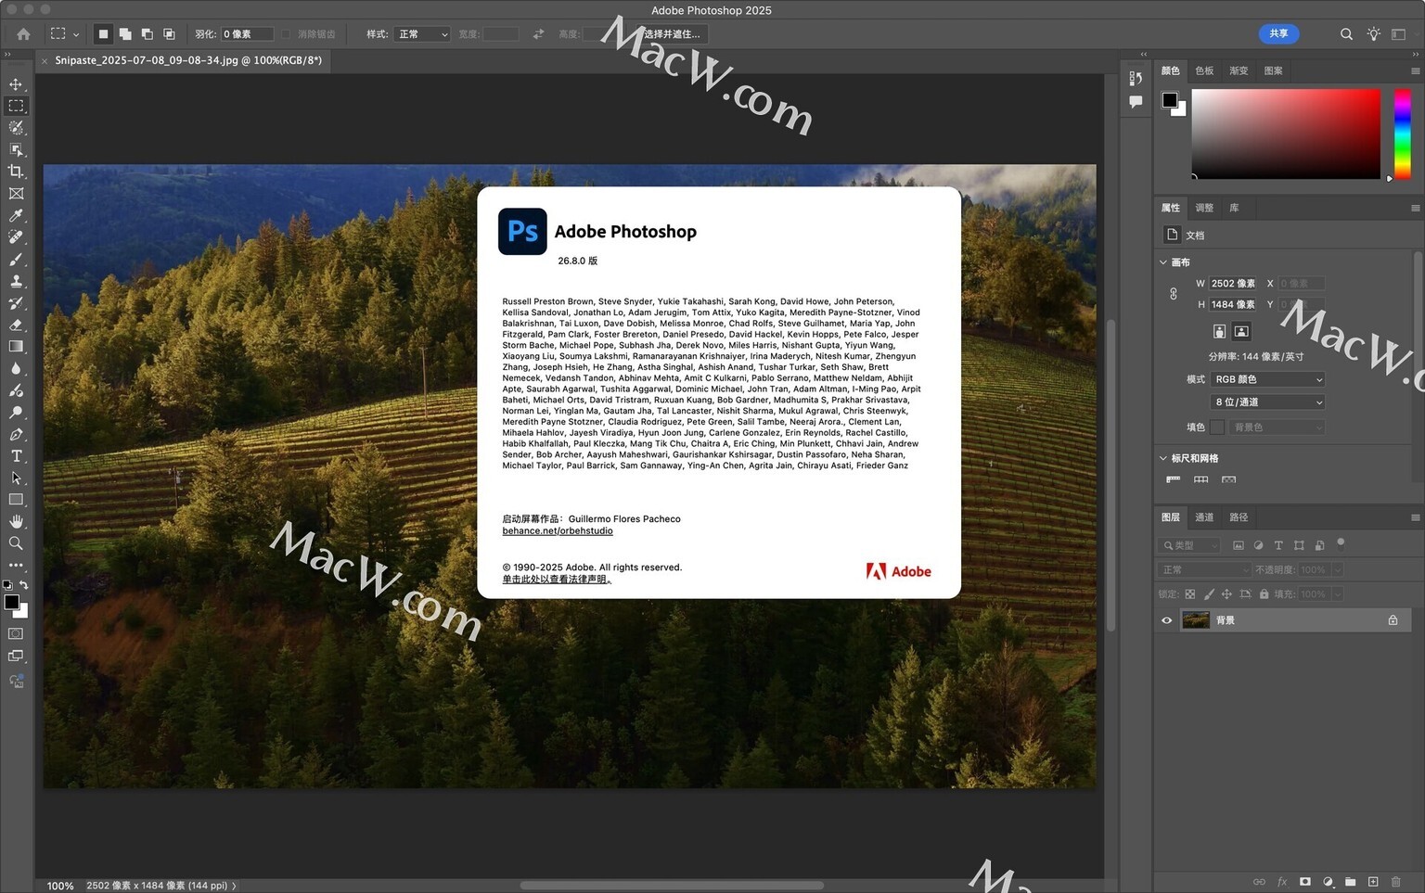Open the Search magnifier in top bar
Image resolution: width=1425 pixels, height=893 pixels.
click(1346, 34)
